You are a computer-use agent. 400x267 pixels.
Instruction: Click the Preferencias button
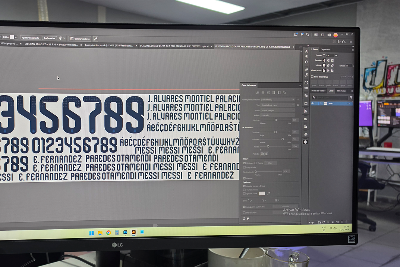coord(49,38)
